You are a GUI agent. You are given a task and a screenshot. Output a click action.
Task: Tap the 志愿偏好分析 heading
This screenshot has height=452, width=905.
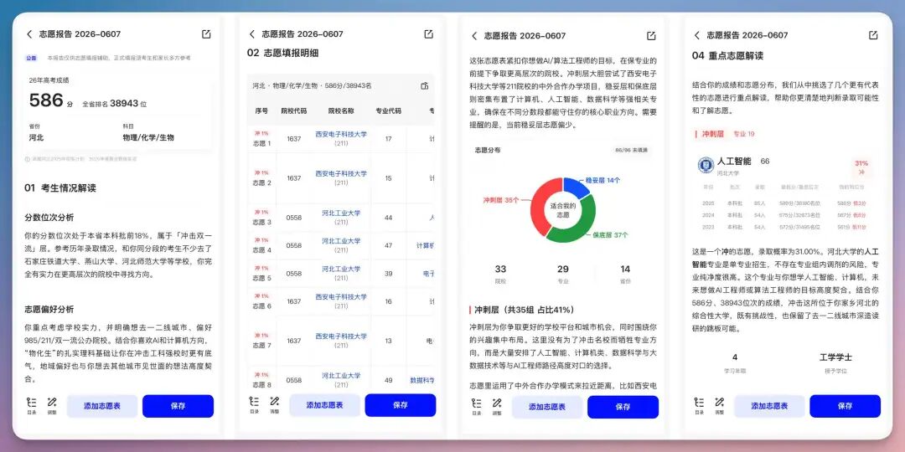coord(49,309)
